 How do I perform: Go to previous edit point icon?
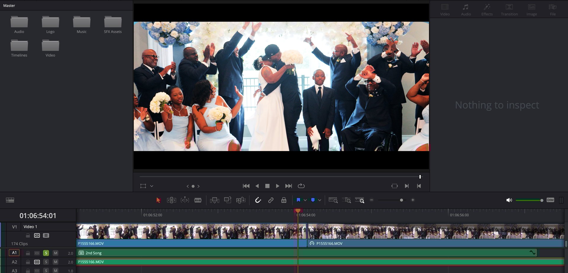[419, 186]
